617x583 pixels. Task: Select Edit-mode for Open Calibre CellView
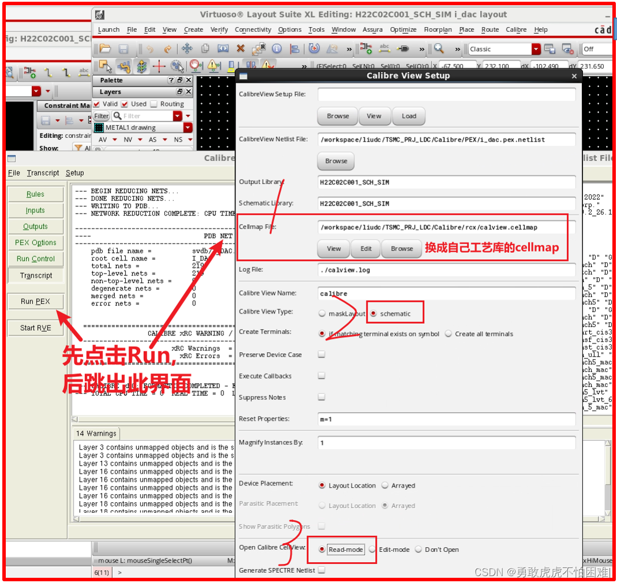click(372, 549)
